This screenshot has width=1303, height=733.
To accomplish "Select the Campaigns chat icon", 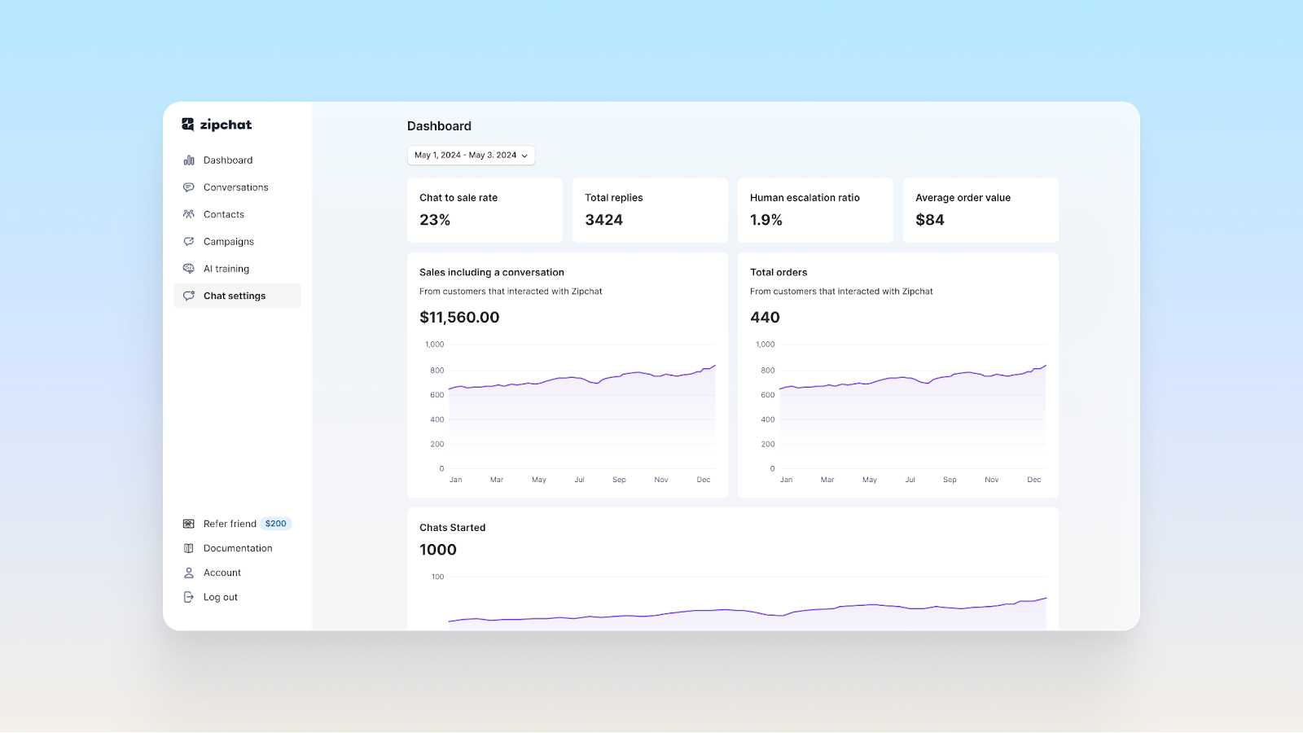I will click(x=189, y=241).
